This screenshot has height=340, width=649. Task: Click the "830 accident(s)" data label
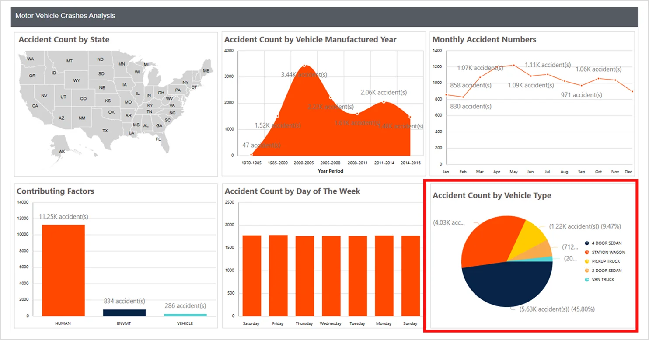click(x=471, y=106)
